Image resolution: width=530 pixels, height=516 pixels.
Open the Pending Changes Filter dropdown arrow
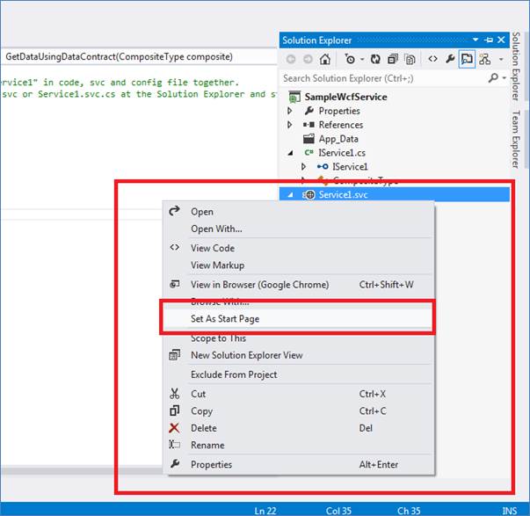pyautogui.click(x=362, y=60)
